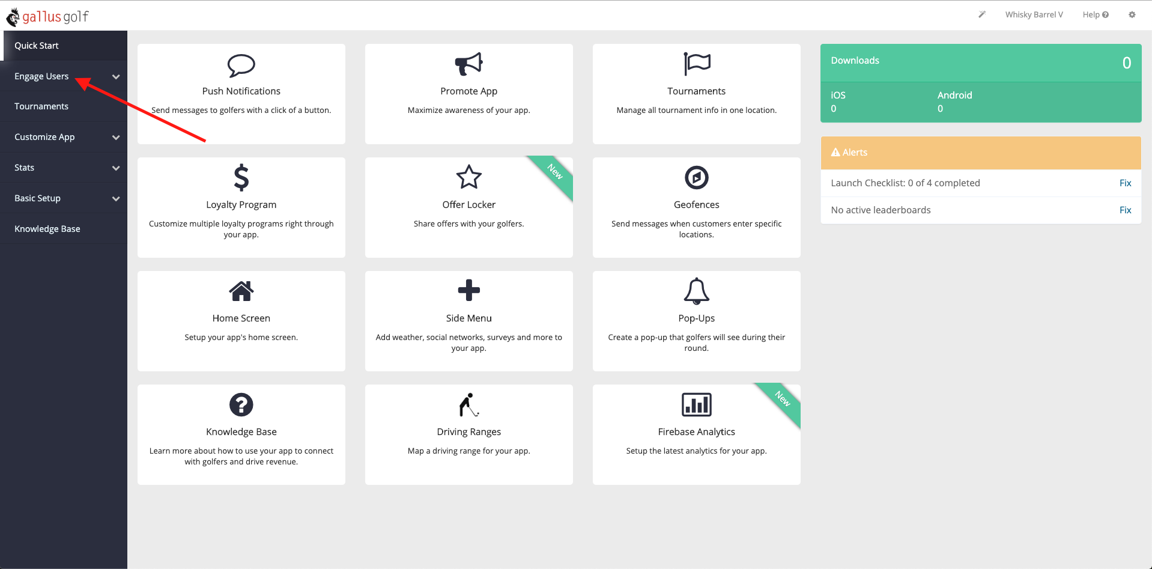1152x569 pixels.
Task: Click the iOS downloads count
Action: (834, 109)
